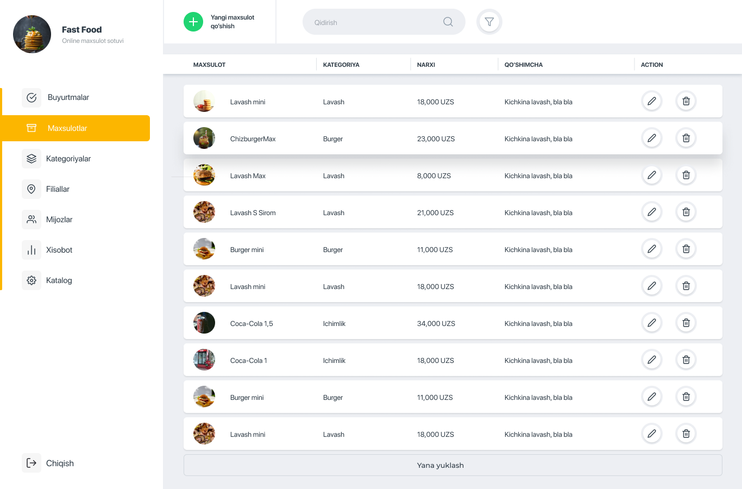Delete the Lavash S Sirom row
This screenshot has height=489, width=742.
coord(686,212)
